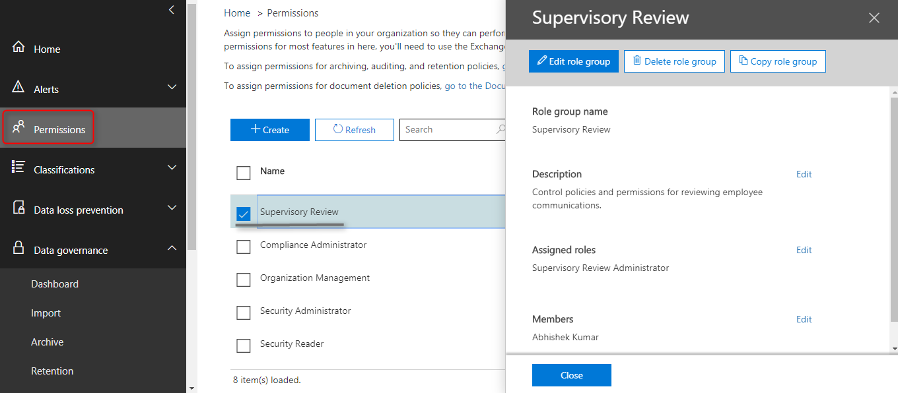Select the Organization Management row name

coord(315,278)
